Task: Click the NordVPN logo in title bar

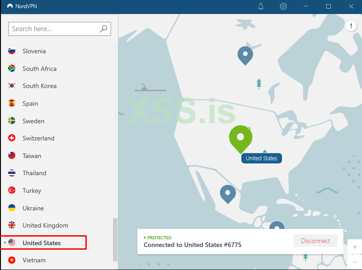Action: click(x=10, y=6)
